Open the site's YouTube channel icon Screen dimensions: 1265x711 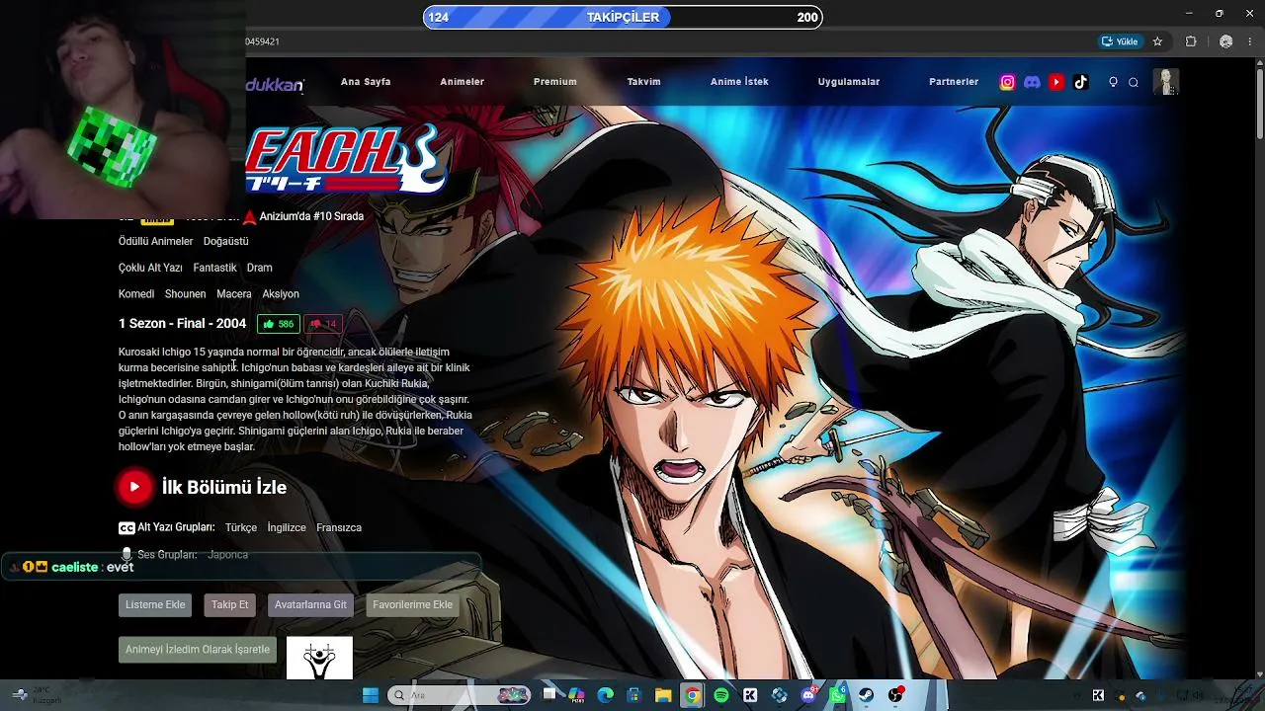tap(1056, 82)
